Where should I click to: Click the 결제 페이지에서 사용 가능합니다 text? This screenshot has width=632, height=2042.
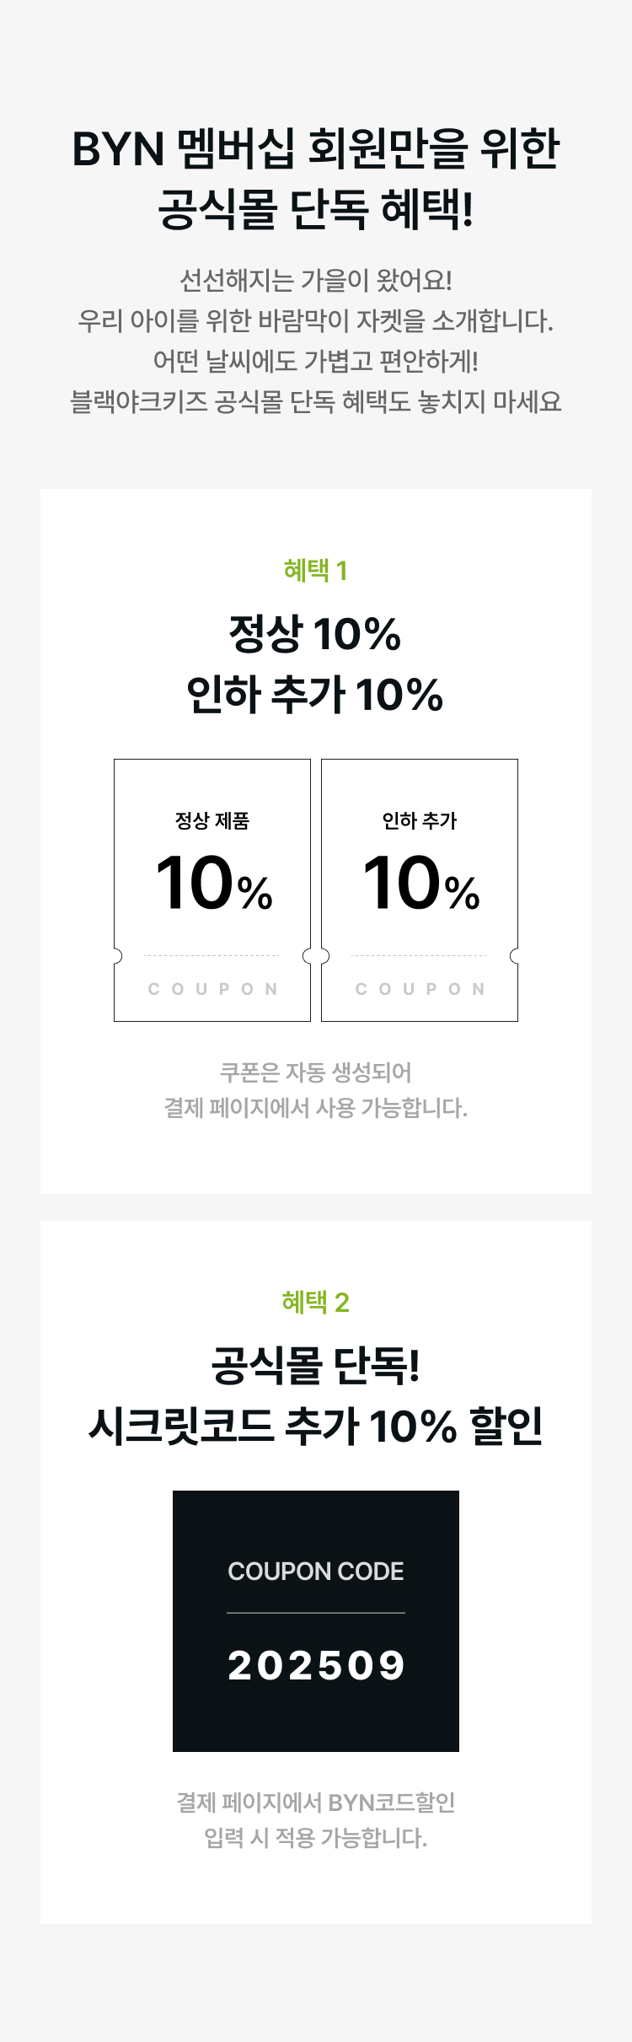click(316, 1108)
